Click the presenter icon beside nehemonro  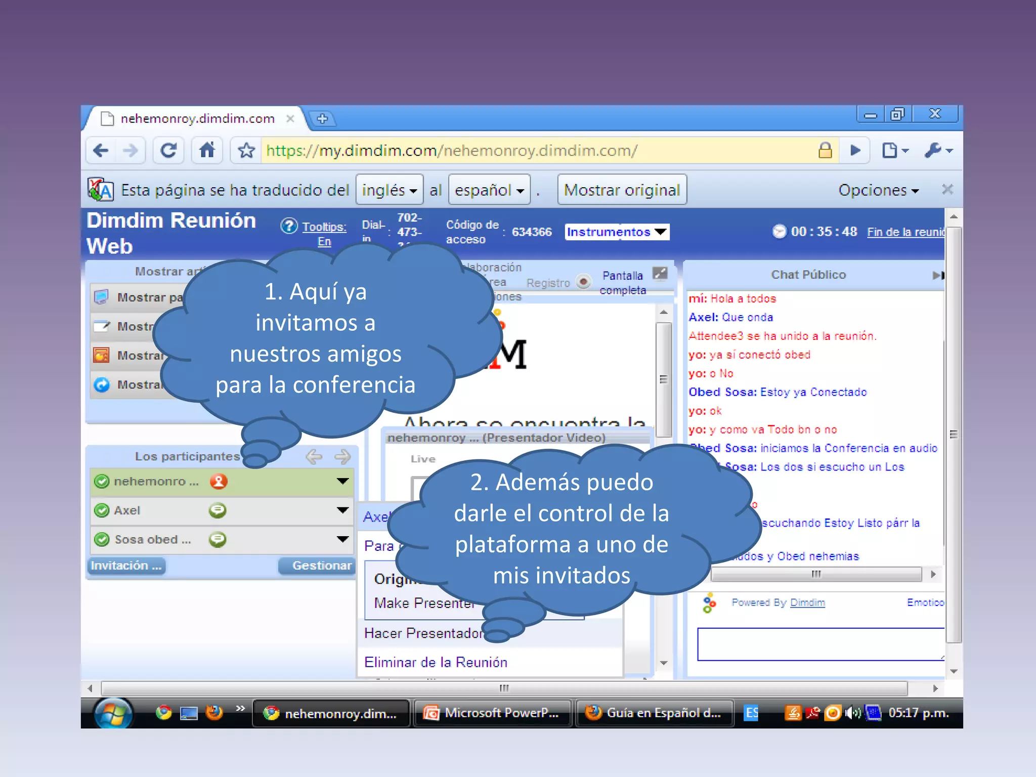click(x=219, y=481)
